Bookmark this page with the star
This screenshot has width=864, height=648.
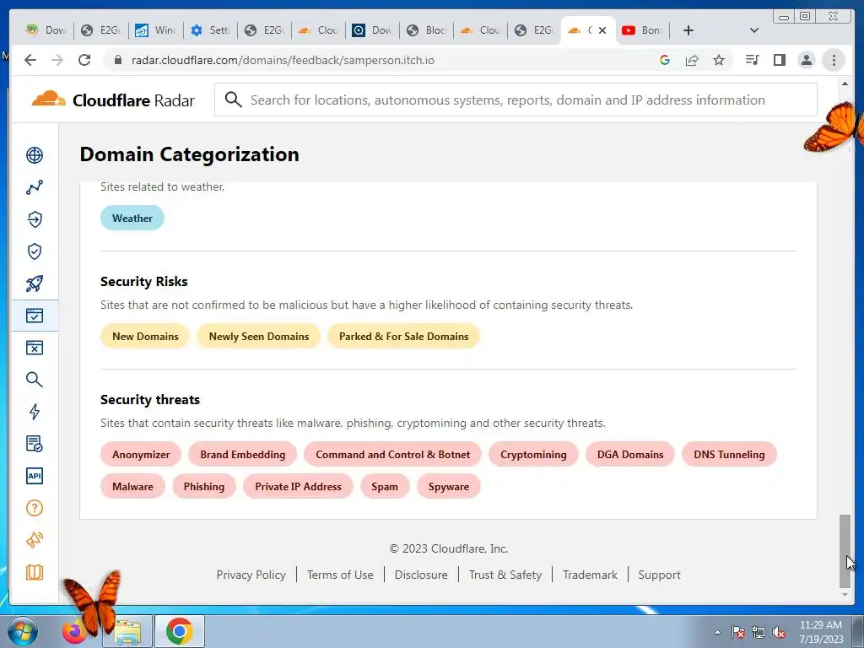coord(719,60)
